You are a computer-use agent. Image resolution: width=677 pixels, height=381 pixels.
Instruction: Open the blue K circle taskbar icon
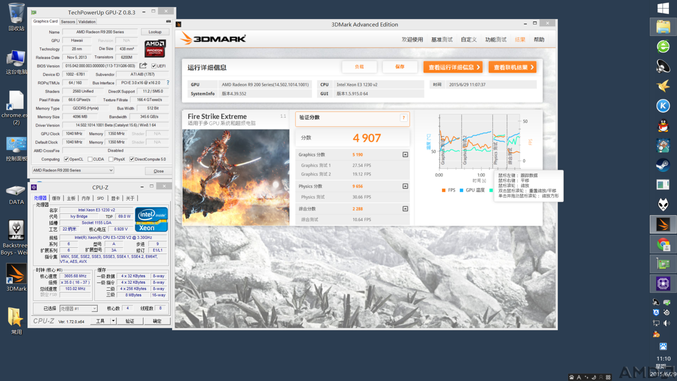click(x=663, y=106)
